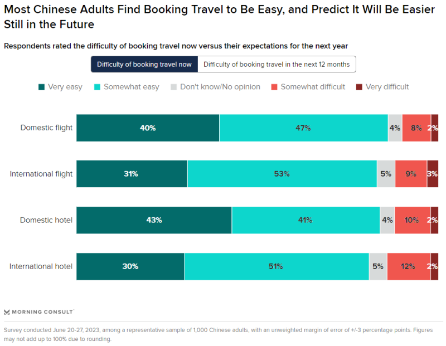446x346 pixels.
Task: Click the Domestic flight 40% very easy bar
Action: [148, 128]
